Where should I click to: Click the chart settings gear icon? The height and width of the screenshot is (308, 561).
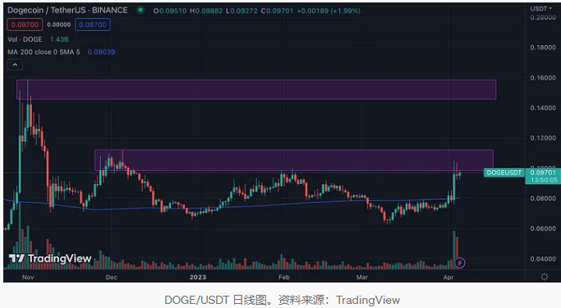click(545, 277)
